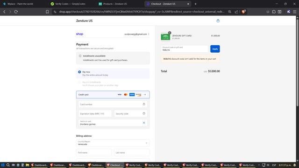299x168 pixels.
Task: Click the Mastercard logo
Action: point(126,94)
